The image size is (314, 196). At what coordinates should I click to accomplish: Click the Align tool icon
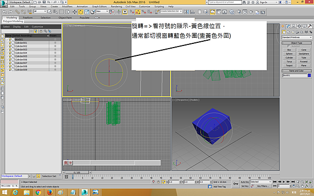coord(193,12)
